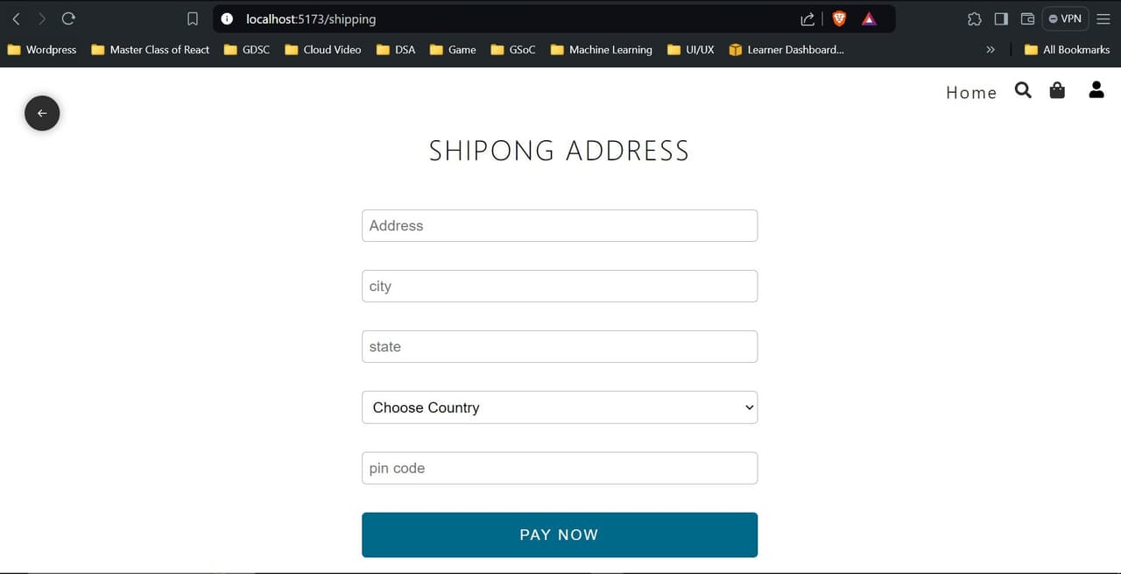1121x574 pixels.
Task: Open the browser hamburger menu
Action: pos(1103,18)
